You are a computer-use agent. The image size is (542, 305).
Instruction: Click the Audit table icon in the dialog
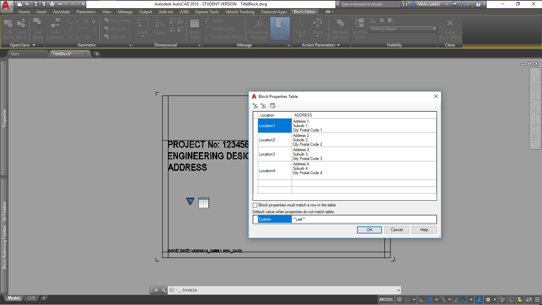point(273,106)
